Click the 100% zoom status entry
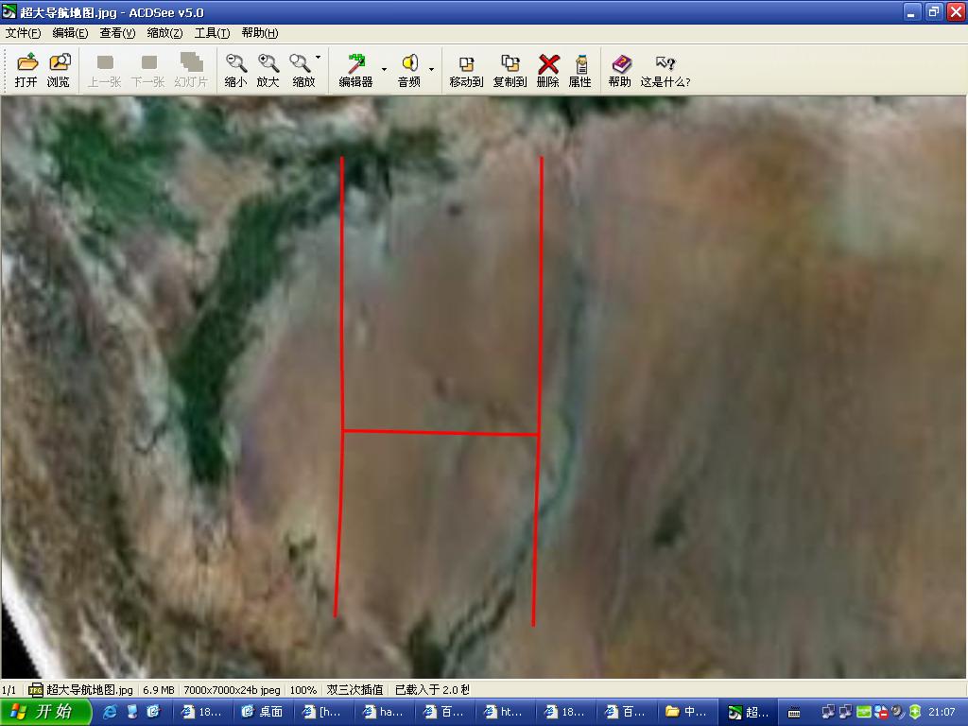 pos(303,689)
